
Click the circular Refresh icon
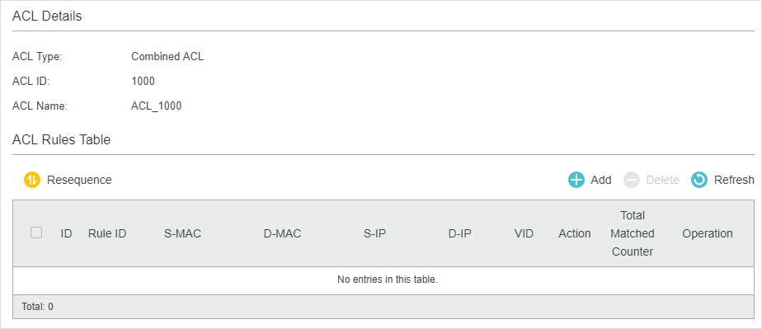pos(699,180)
